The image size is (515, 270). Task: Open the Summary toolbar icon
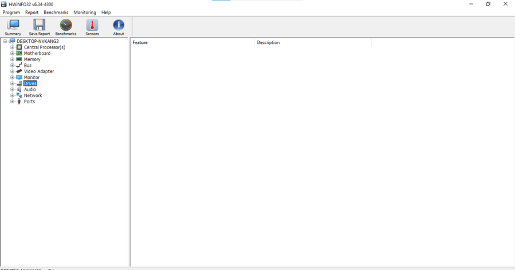[13, 25]
